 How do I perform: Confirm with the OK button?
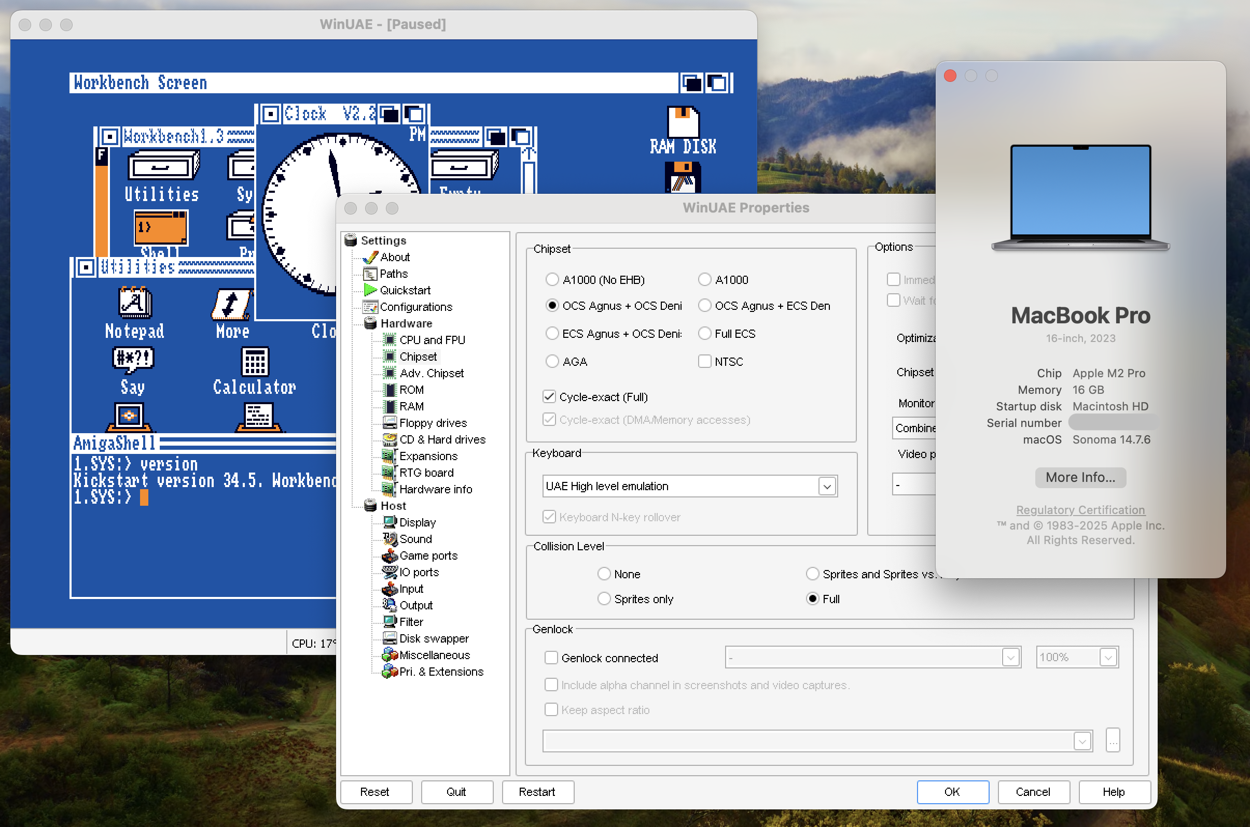pyautogui.click(x=953, y=792)
